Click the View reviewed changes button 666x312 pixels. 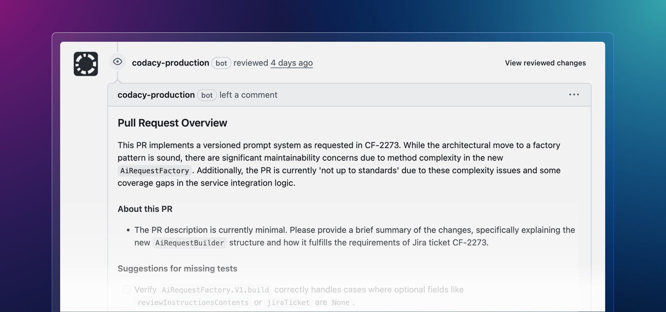tap(545, 63)
